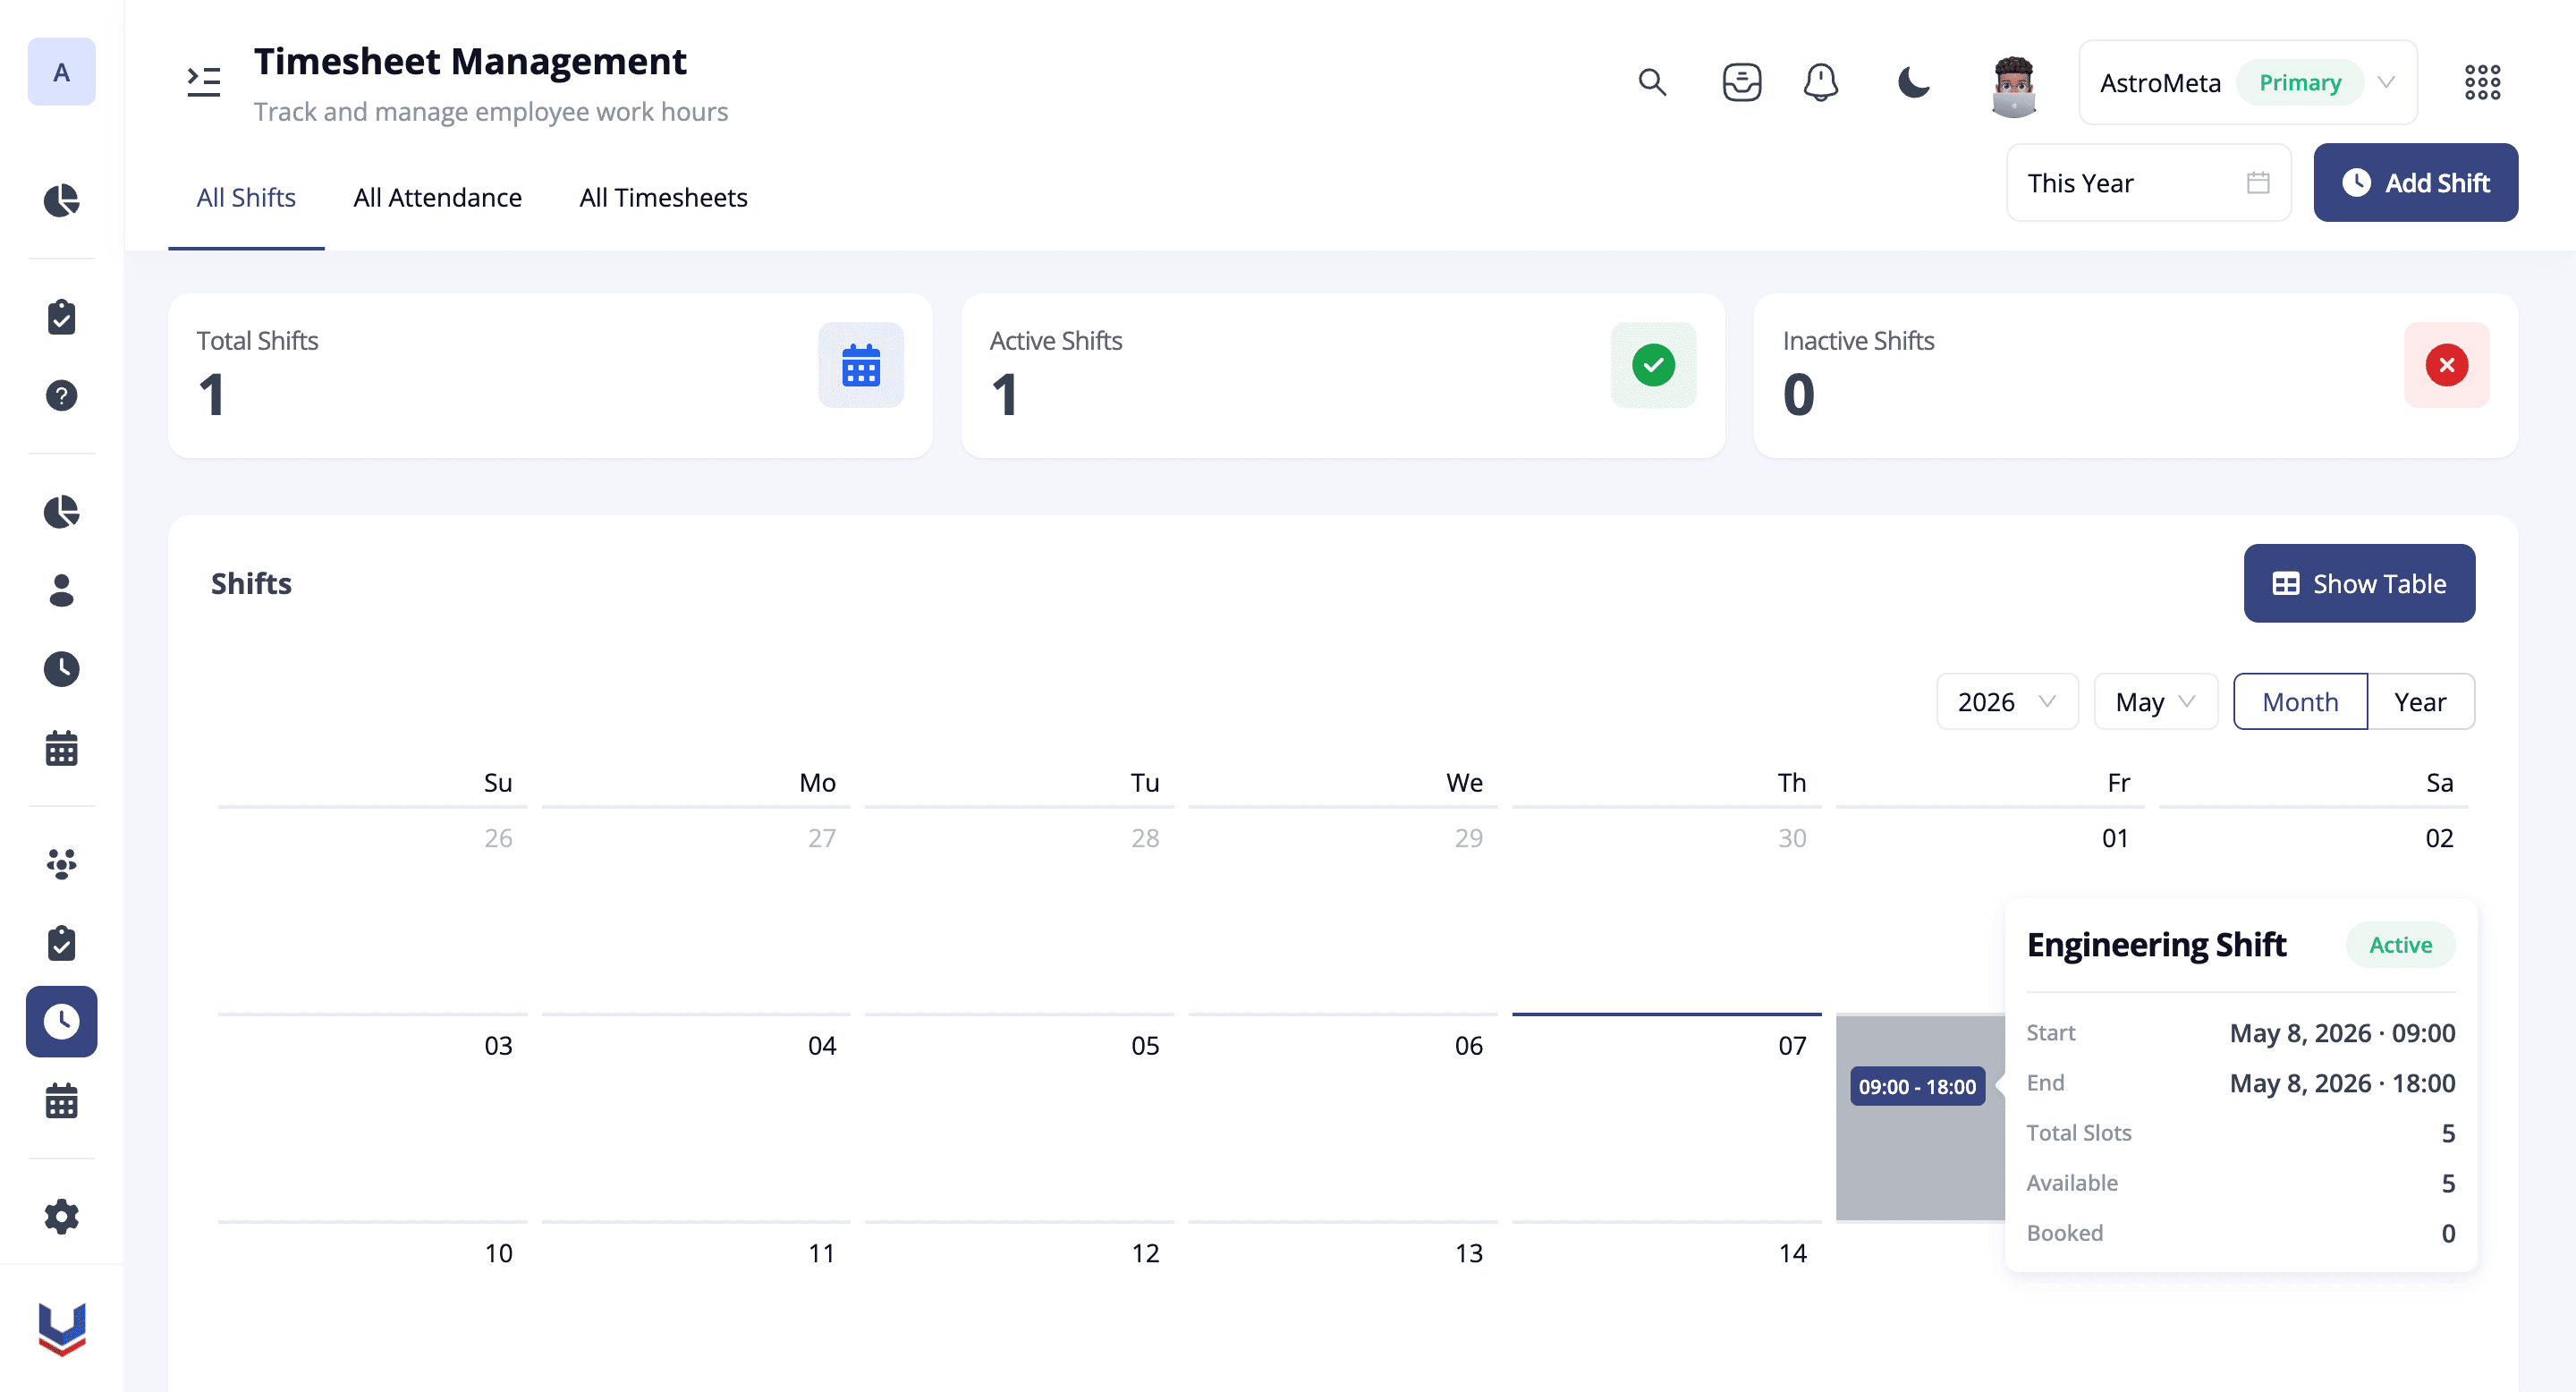Click the Inactive Shifts card
The width and height of the screenshot is (2576, 1392).
2135,376
